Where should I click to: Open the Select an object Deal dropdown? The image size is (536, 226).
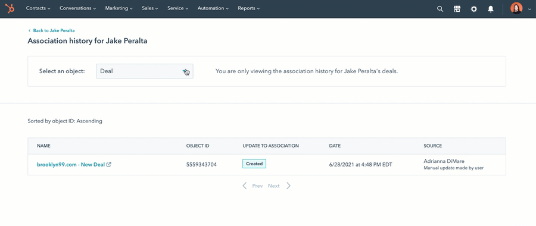145,71
